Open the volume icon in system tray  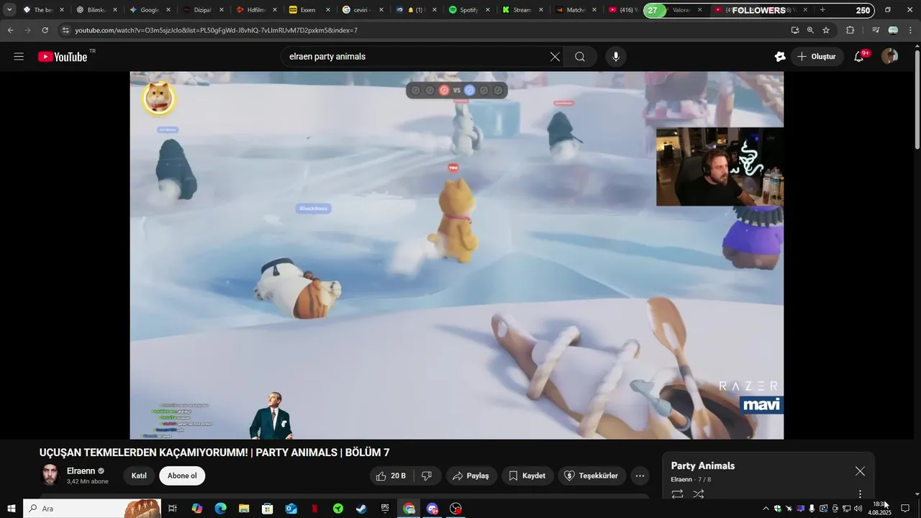pyautogui.click(x=858, y=509)
